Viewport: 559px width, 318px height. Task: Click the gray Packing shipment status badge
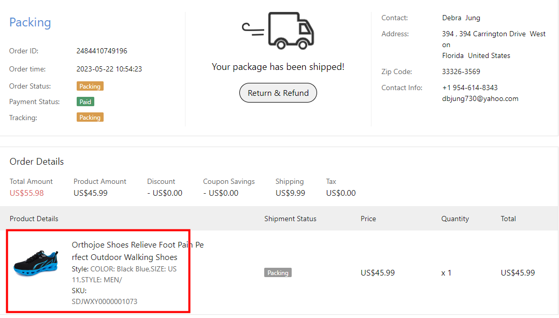(x=278, y=272)
